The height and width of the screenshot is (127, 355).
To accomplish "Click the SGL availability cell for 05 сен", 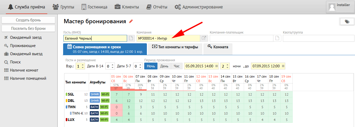I will [116, 94].
